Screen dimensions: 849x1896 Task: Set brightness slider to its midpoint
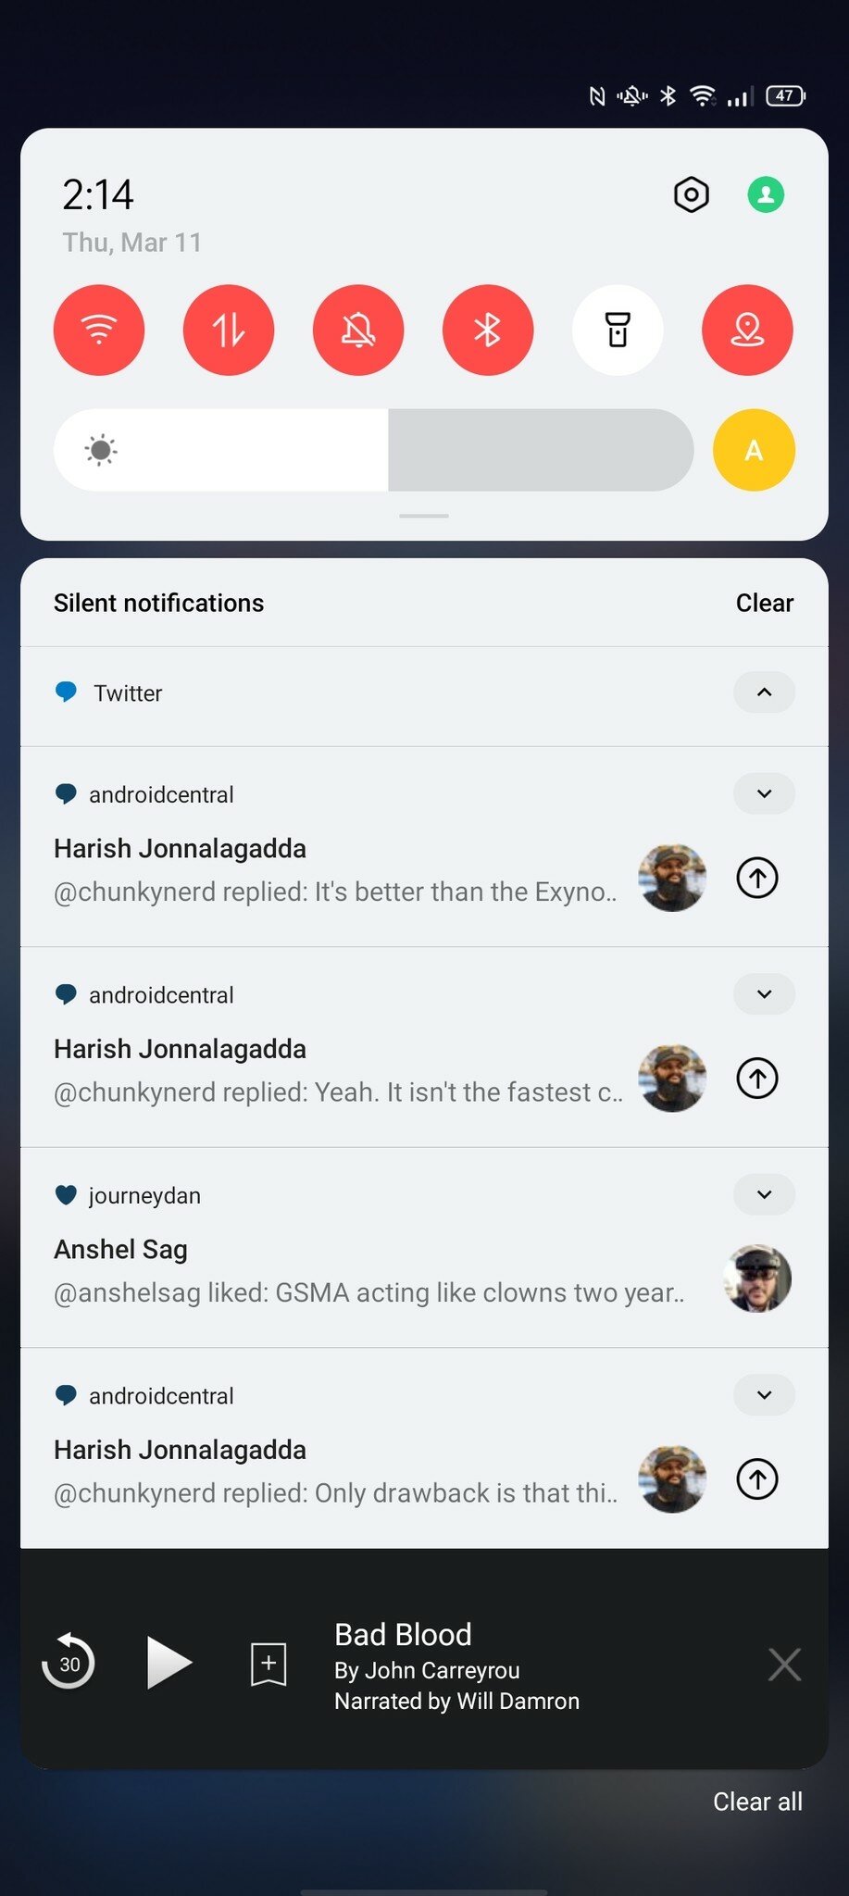coord(374,450)
